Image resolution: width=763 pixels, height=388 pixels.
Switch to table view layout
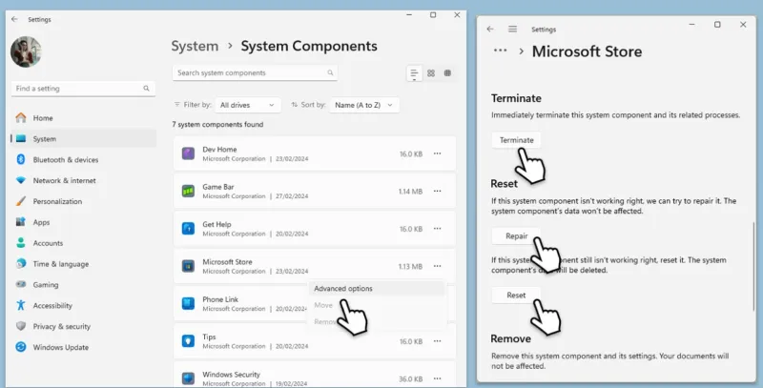point(447,73)
